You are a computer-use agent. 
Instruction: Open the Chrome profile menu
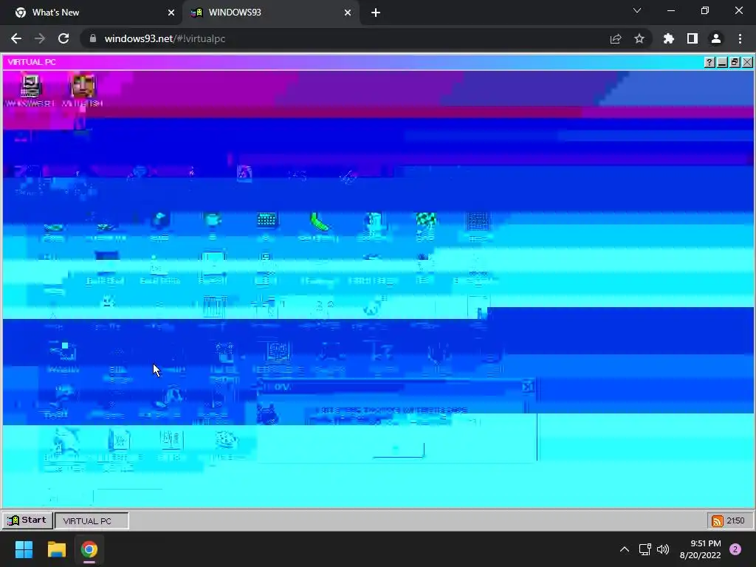pos(716,38)
